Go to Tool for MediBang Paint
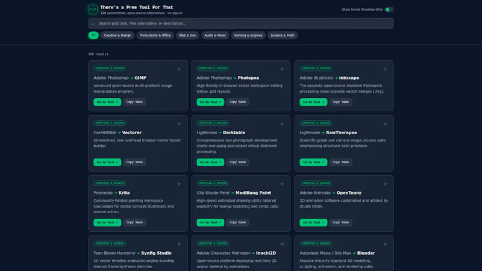Image resolution: width=482 pixels, height=271 pixels. coord(210,222)
